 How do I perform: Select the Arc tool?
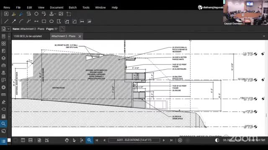coord(21,21)
